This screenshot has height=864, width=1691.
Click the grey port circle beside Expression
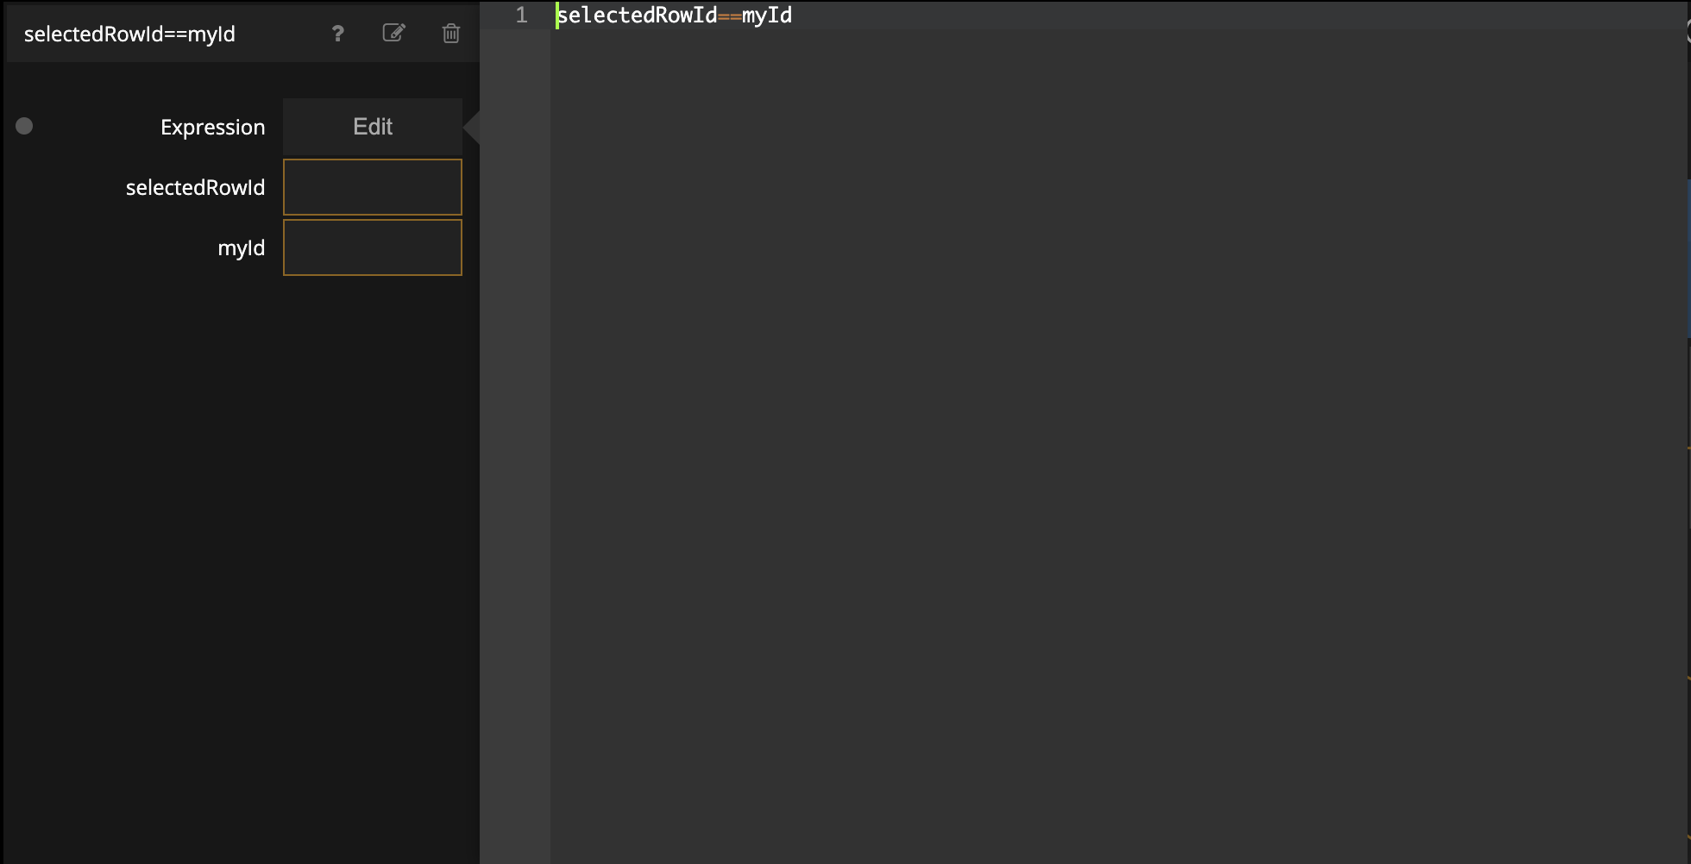coord(24,127)
